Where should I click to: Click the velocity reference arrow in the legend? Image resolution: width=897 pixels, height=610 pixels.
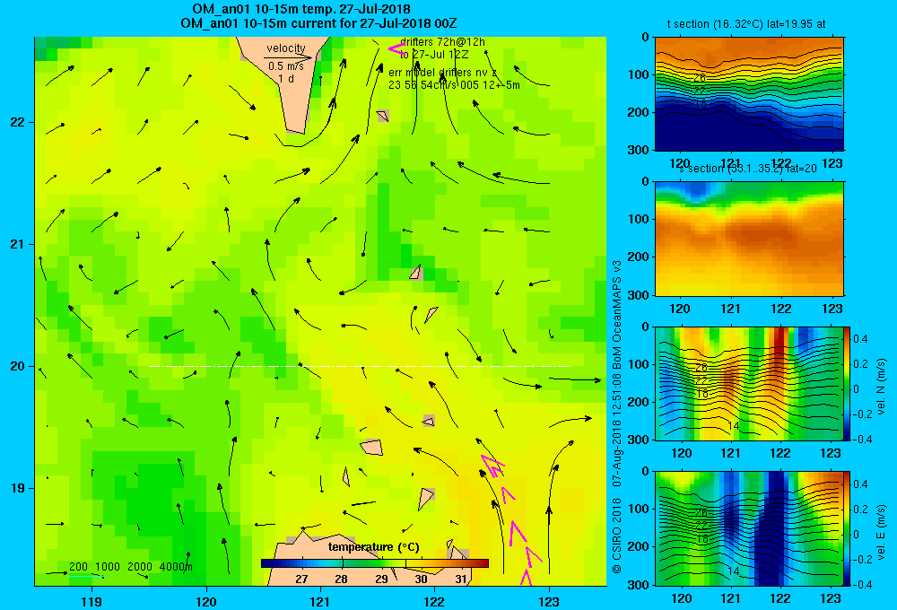[x=288, y=57]
